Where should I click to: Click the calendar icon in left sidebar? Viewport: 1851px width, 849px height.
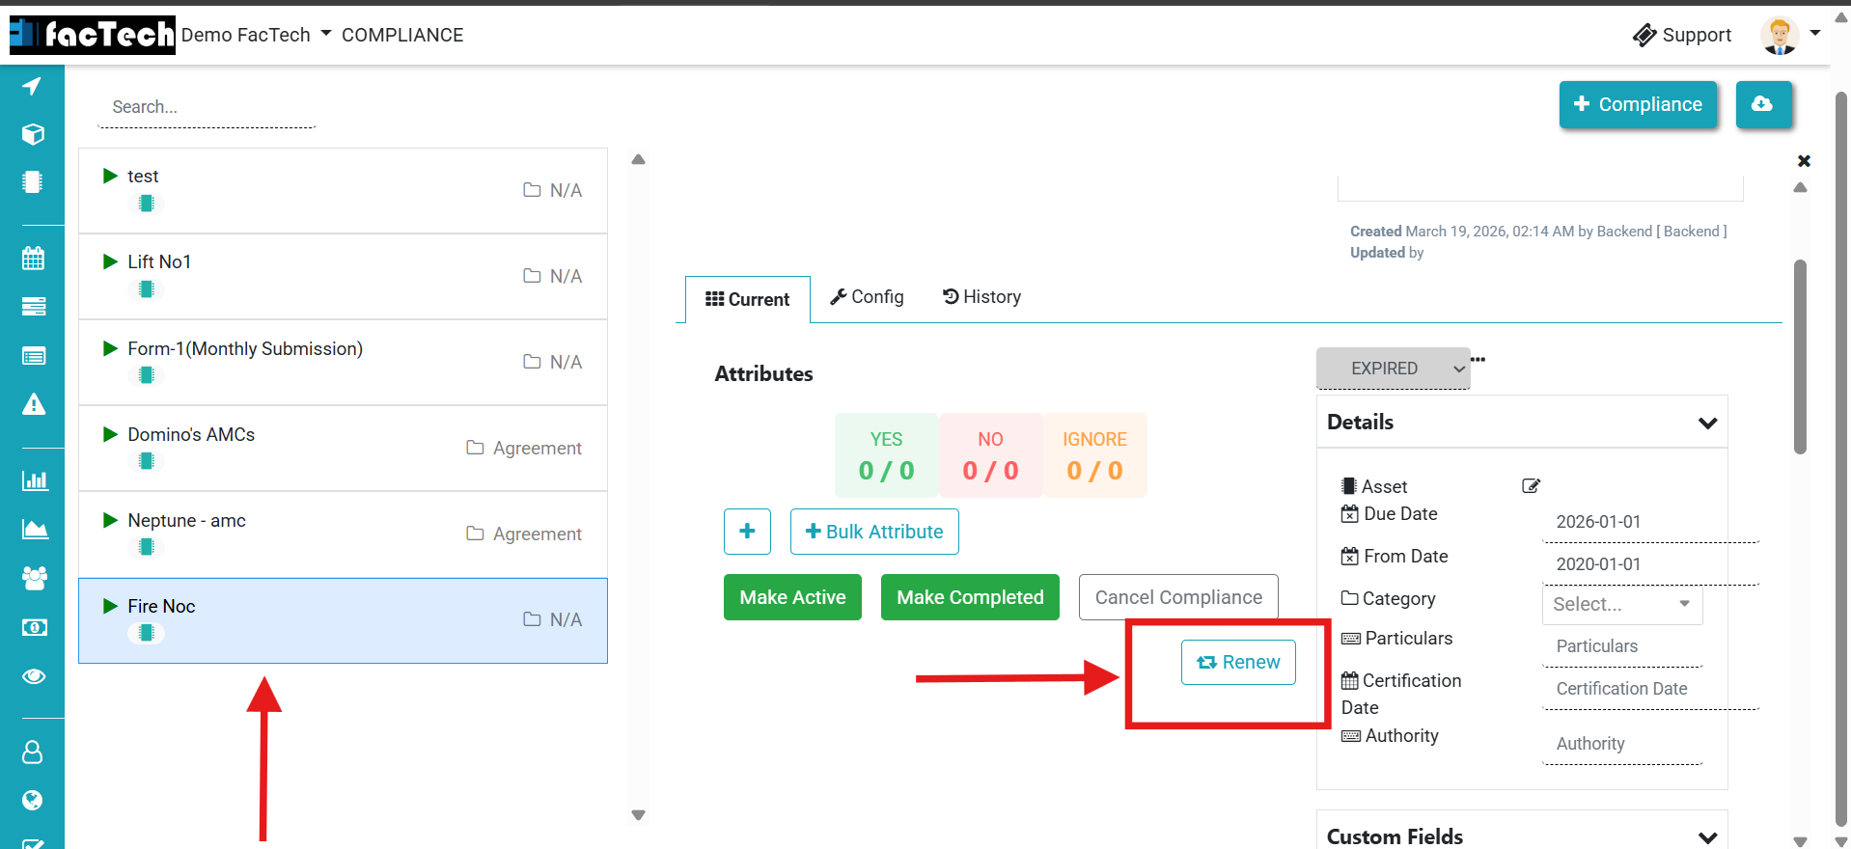tap(33, 258)
